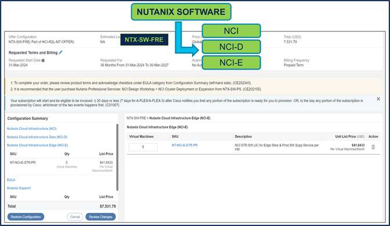Dismiss the subscription notice with X icon

(x=378, y=99)
